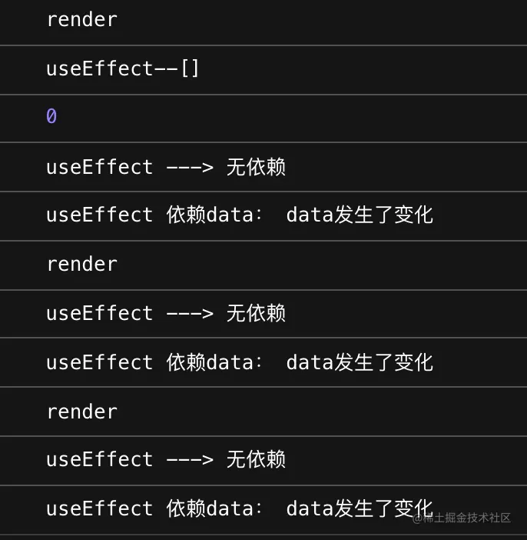
Task: Click the purple 0 output value
Action: pyautogui.click(x=51, y=117)
